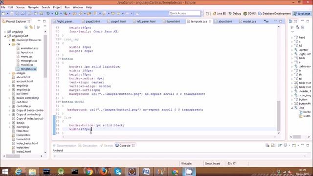Viewport: 313px width, 176px height.
Task: Click the Back navigation arrow icon
Action: pos(118,13)
